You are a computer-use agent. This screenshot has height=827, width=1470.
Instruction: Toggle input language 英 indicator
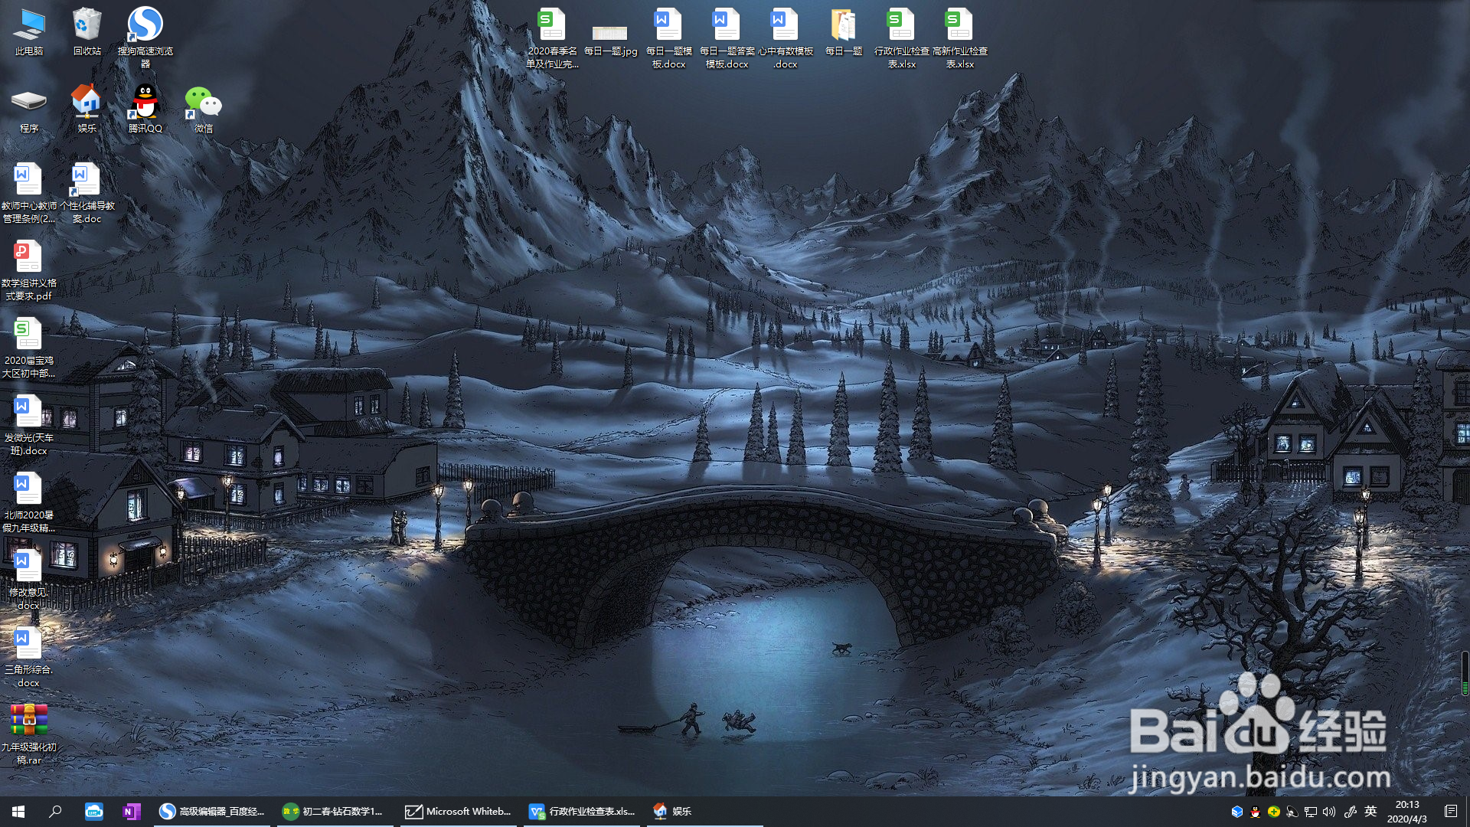tap(1370, 811)
